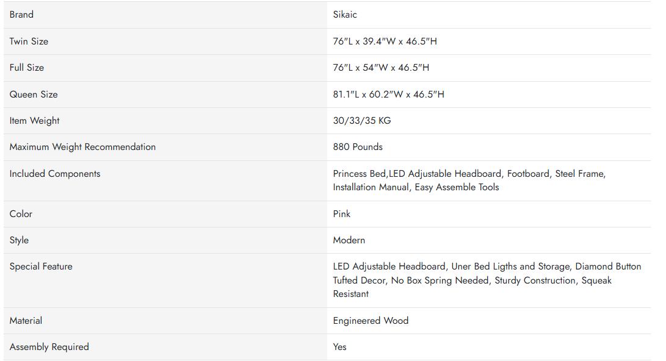Click the Engineered Wood material value

coord(371,321)
